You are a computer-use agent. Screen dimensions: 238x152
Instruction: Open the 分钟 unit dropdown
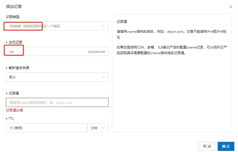point(98,128)
